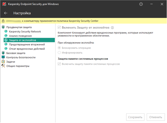The width and height of the screenshot is (167, 123).
Task: Open Предотвращение вторжений section
Action: tap(27, 44)
